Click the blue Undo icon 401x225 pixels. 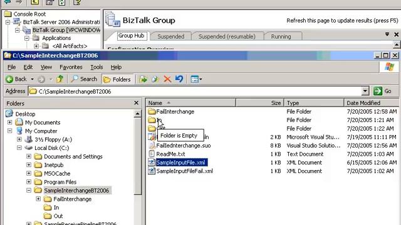(x=179, y=79)
